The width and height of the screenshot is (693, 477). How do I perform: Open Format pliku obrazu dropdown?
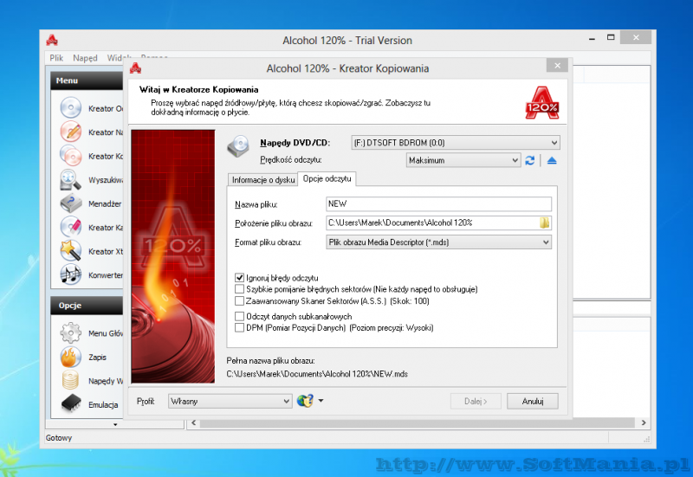click(x=438, y=242)
